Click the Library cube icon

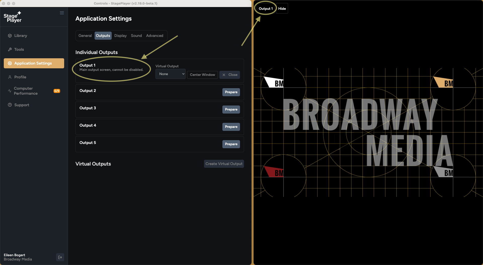point(10,36)
